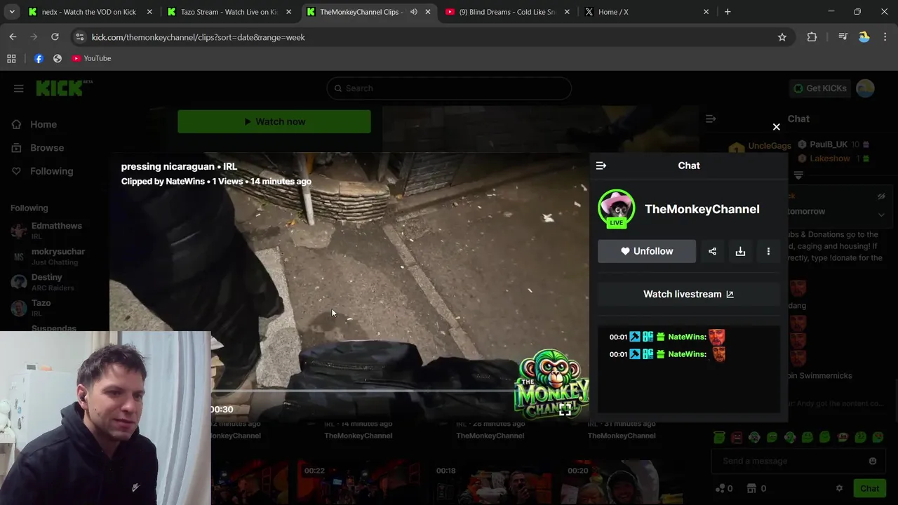Image resolution: width=898 pixels, height=505 pixels.
Task: Download the clip with the download icon
Action: pyautogui.click(x=740, y=251)
